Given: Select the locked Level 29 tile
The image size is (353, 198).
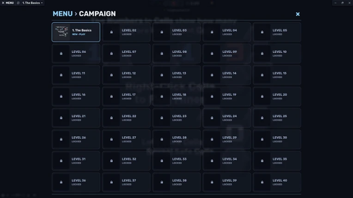Looking at the screenshot, I should (227, 139).
